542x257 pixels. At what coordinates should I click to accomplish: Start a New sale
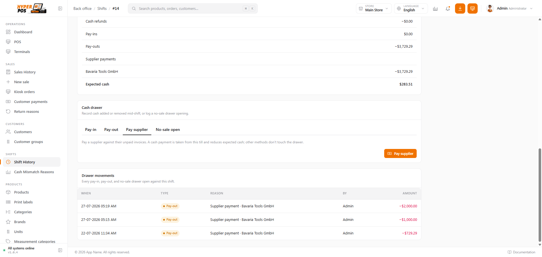21,82
